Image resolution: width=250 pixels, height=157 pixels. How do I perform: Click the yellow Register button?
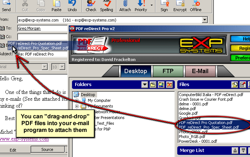(x=240, y=48)
